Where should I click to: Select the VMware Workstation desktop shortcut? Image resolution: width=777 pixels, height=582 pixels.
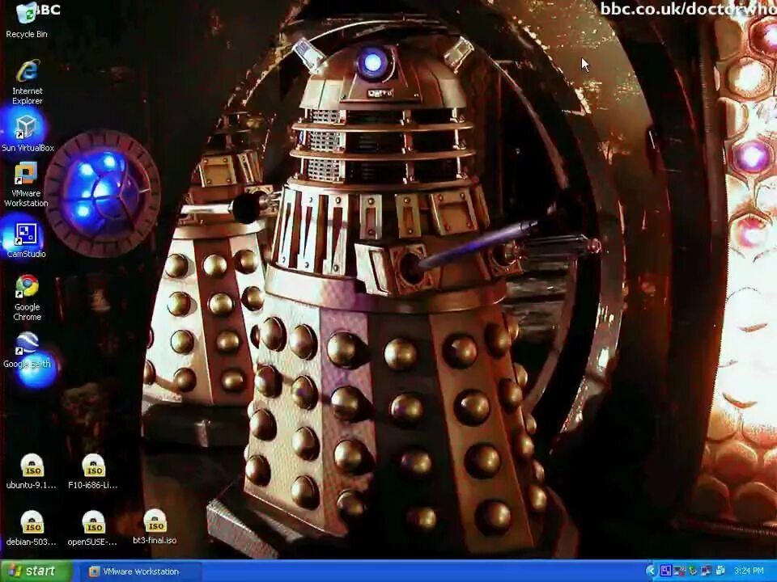(x=26, y=185)
